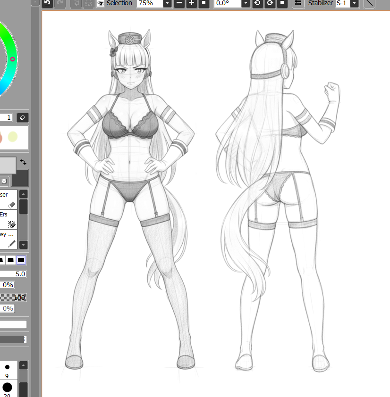Rotate canvas clockwise with the toolbar icon
390x397 pixels.
tap(270, 3)
